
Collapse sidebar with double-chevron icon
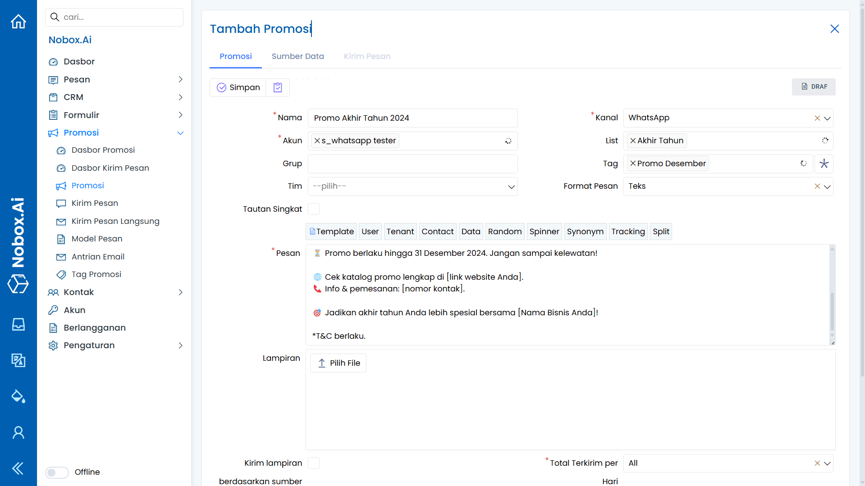[x=18, y=468]
